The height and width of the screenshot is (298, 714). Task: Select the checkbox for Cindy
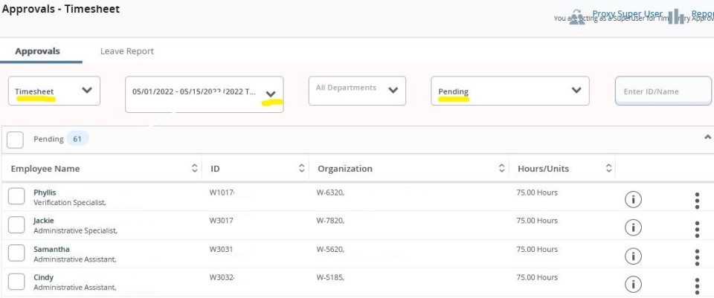pyautogui.click(x=16, y=281)
